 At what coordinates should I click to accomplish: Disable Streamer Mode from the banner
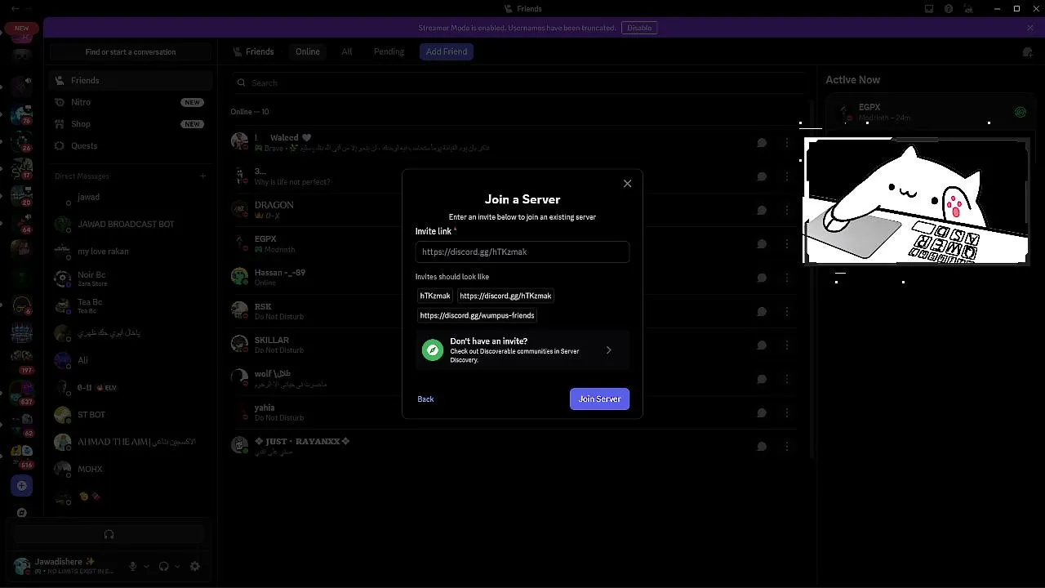click(x=639, y=28)
